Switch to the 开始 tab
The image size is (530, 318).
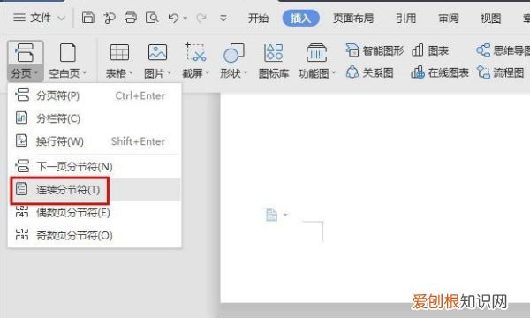click(258, 18)
